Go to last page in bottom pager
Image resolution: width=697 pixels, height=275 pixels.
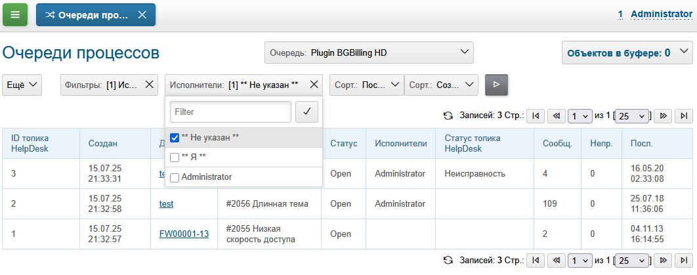[684, 260]
